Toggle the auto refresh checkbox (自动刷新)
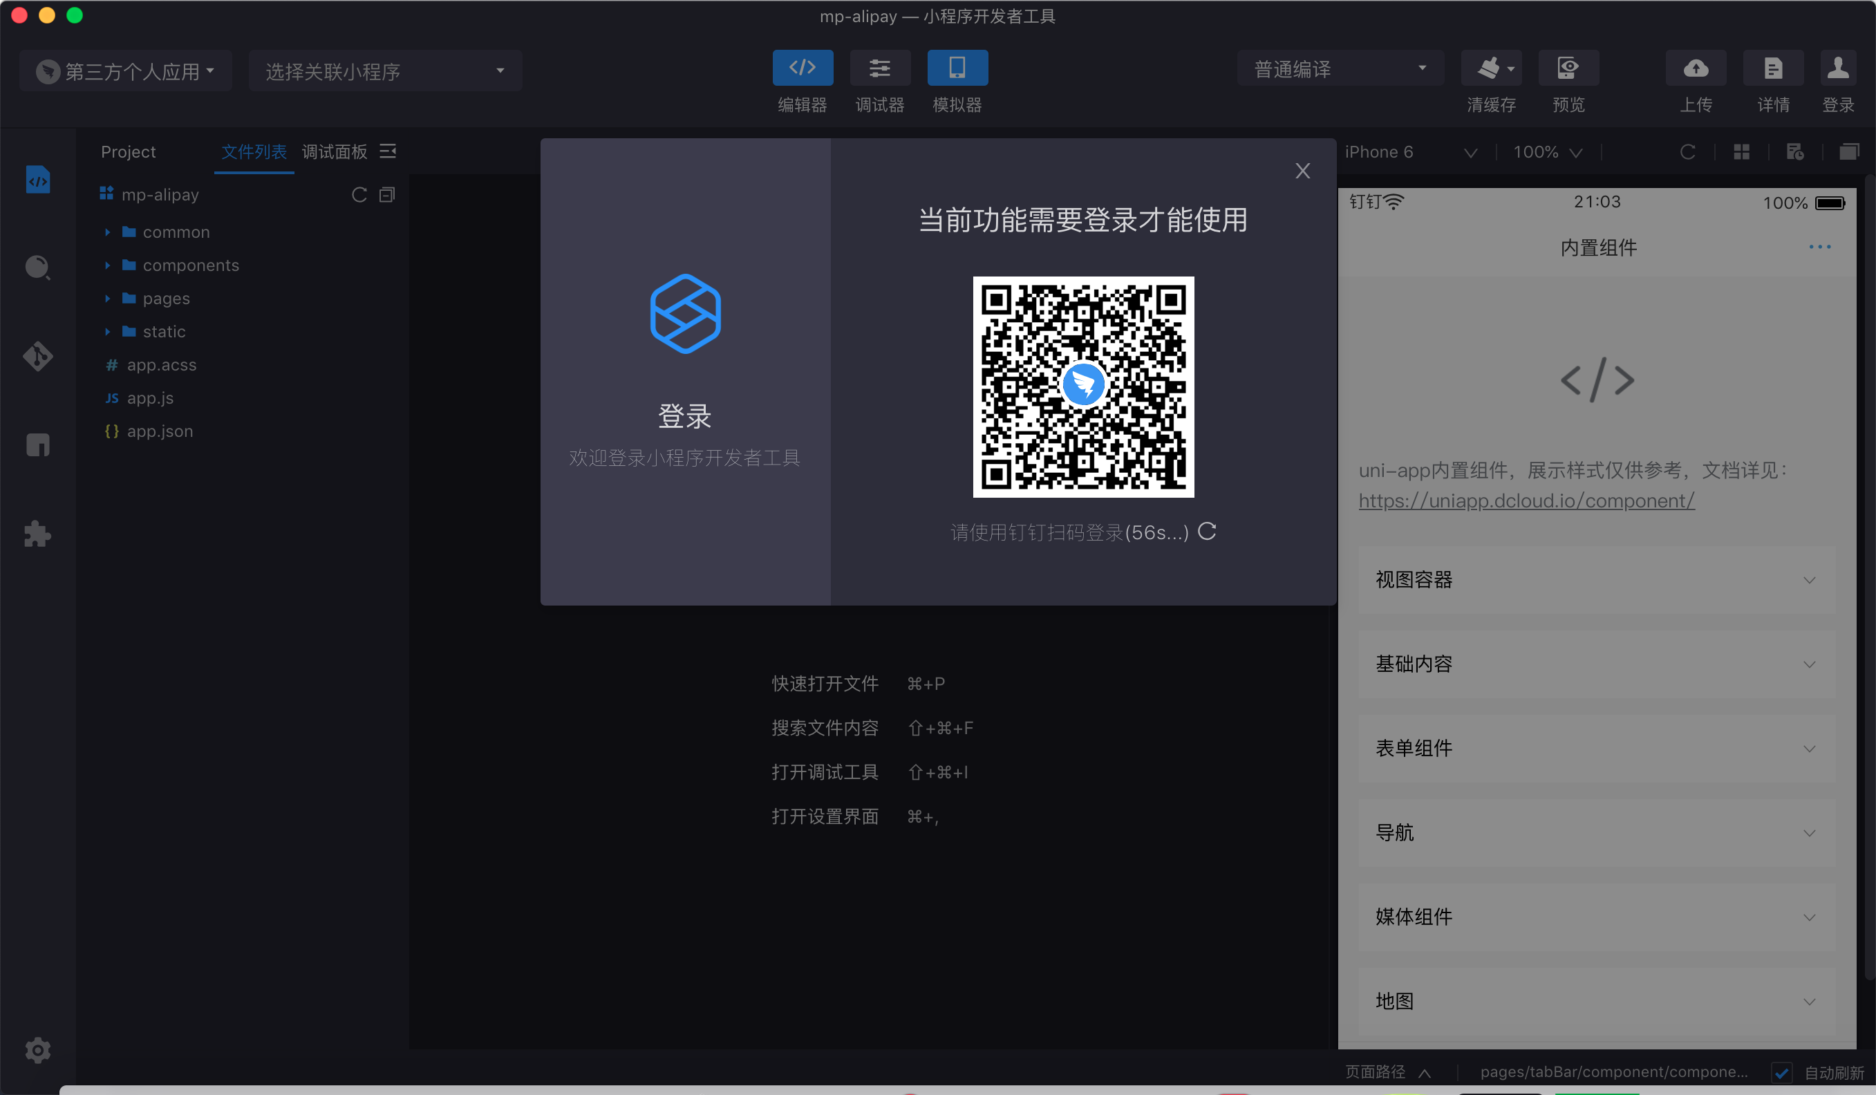Image resolution: width=1876 pixels, height=1095 pixels. tap(1781, 1072)
